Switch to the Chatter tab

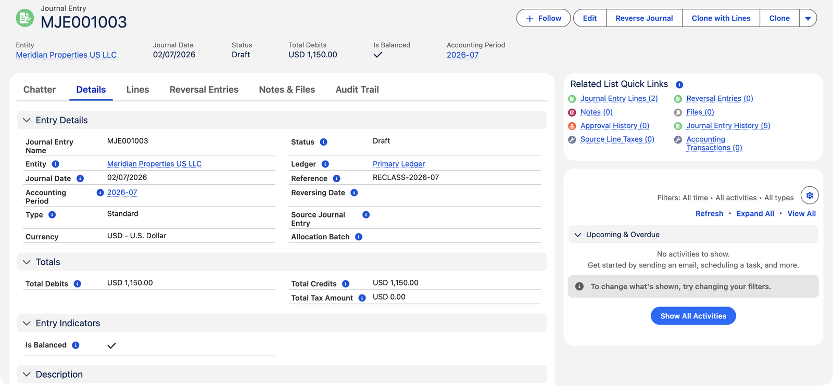pos(40,89)
